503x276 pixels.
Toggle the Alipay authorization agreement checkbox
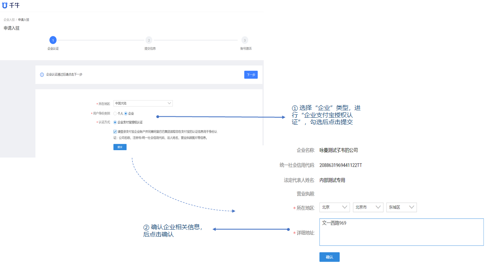coord(115,131)
